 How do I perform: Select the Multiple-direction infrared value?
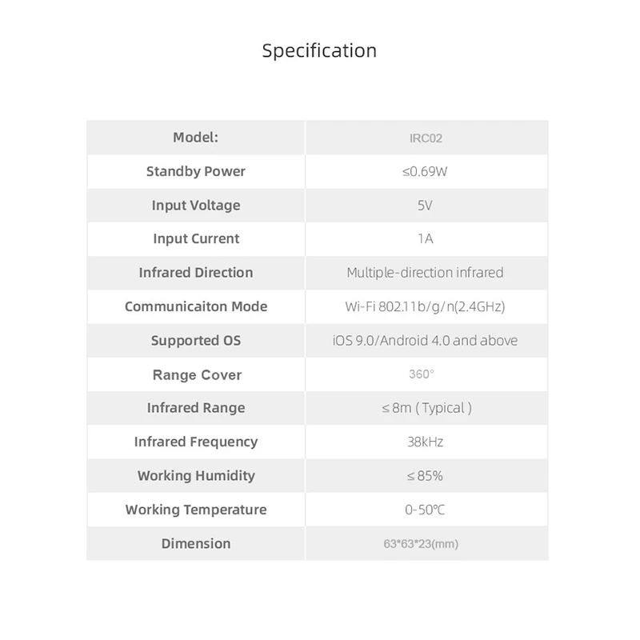click(425, 273)
